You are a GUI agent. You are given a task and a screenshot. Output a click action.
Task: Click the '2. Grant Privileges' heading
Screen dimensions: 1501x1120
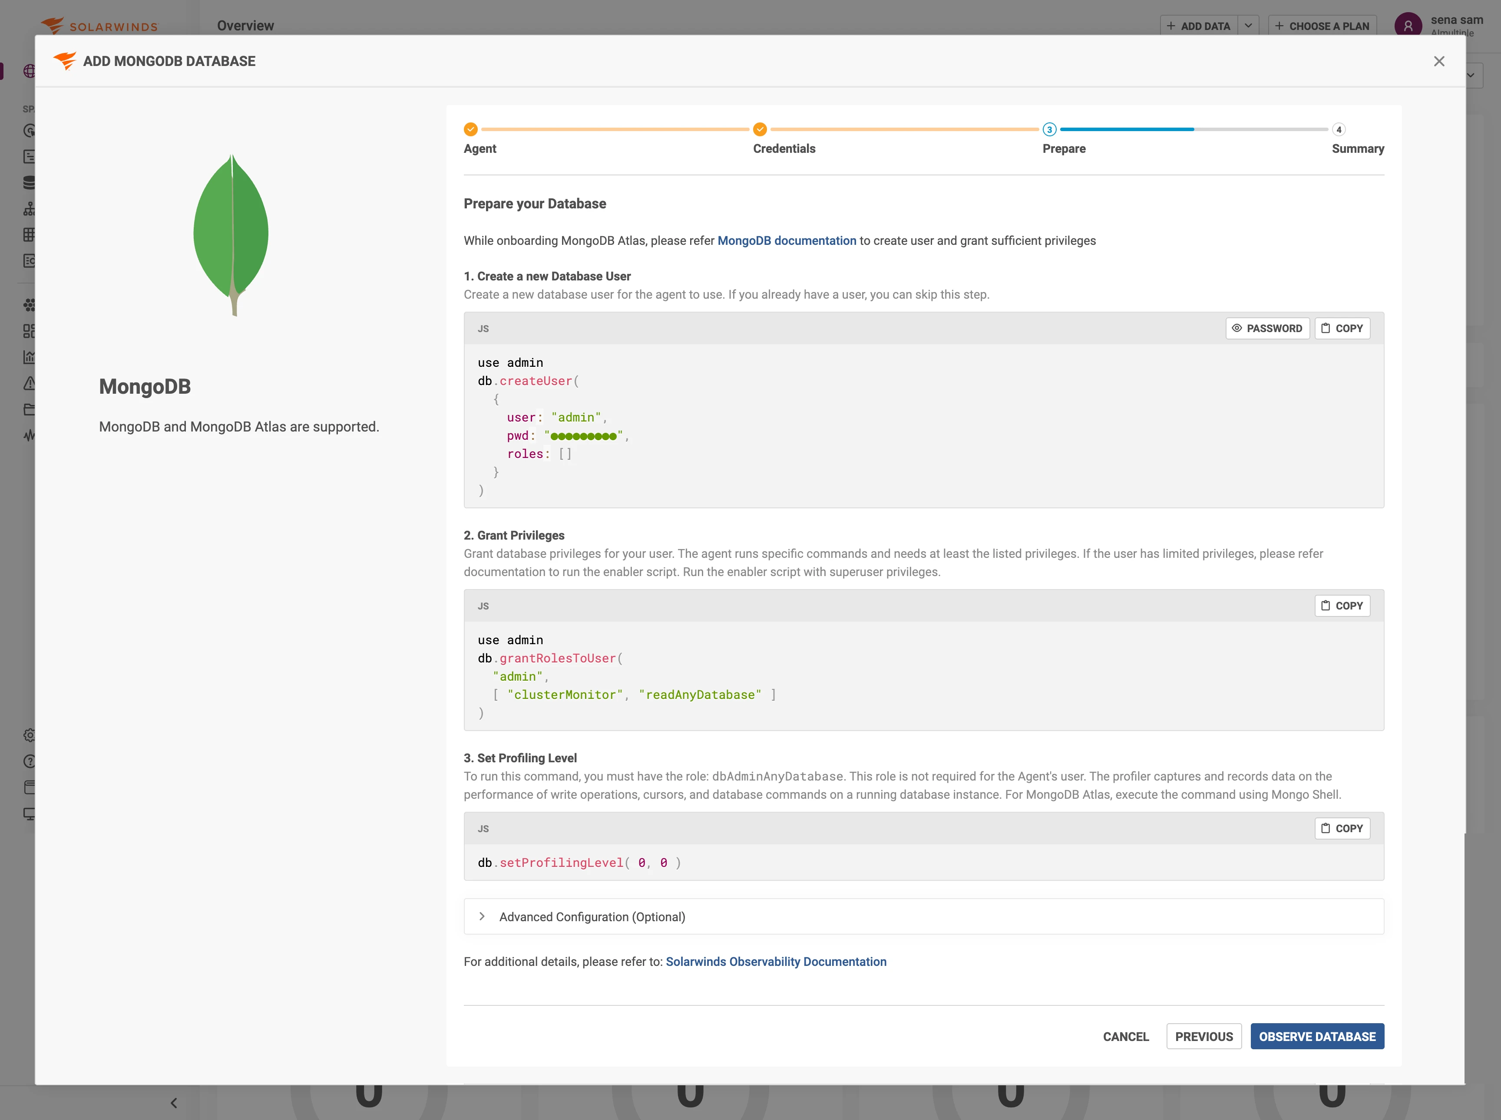(513, 535)
